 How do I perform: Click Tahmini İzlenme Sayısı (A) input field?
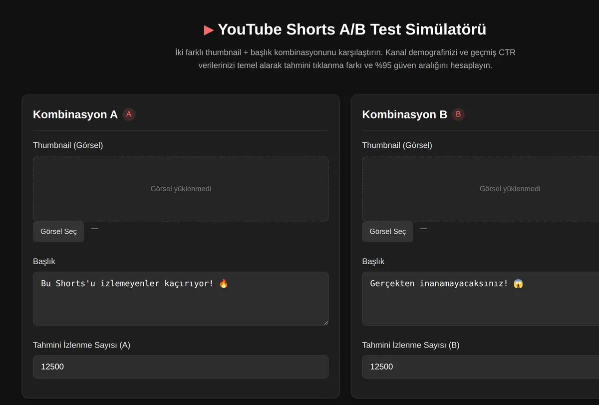coord(181,367)
